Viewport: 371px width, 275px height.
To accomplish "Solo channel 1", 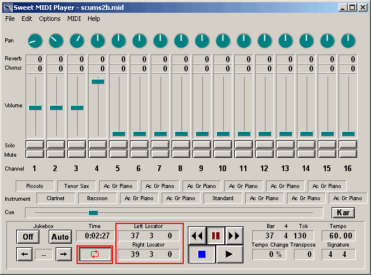I will point(35,144).
